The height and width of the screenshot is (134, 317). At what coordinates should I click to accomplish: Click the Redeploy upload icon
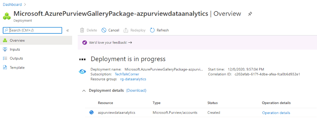point(126,30)
